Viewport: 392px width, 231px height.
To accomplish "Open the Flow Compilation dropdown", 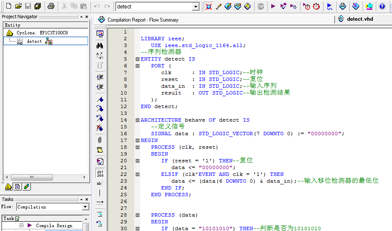I will click(x=85, y=207).
